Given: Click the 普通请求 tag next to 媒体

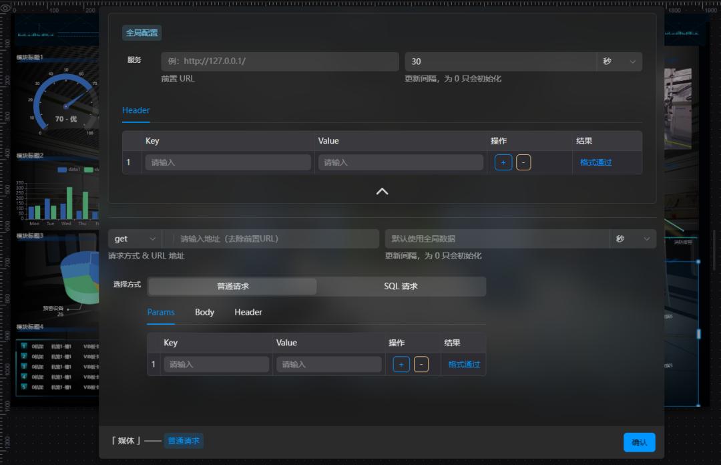Looking at the screenshot, I should pyautogui.click(x=184, y=441).
